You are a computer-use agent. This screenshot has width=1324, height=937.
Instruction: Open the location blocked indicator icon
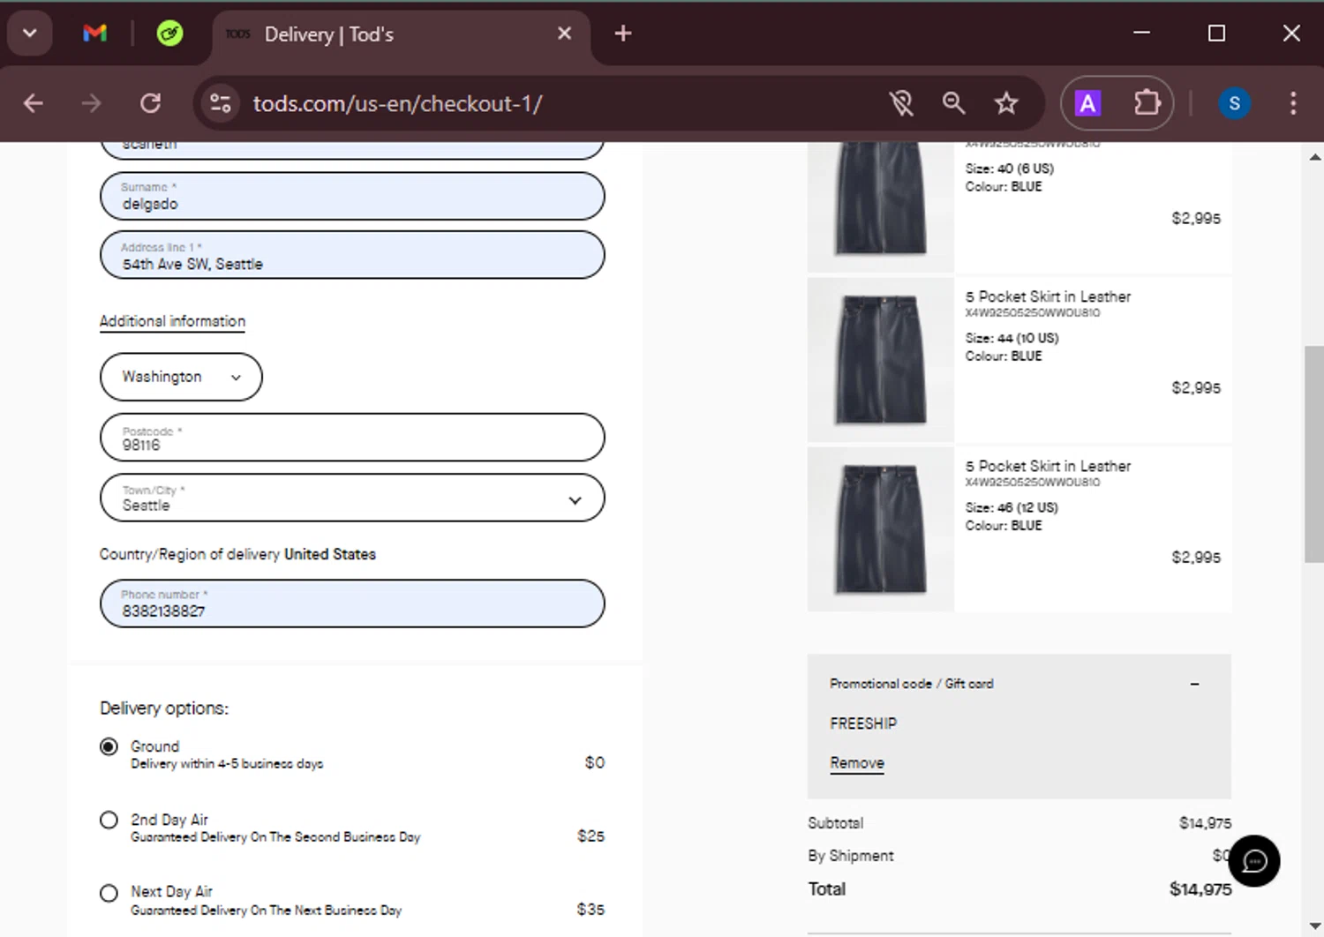click(901, 103)
